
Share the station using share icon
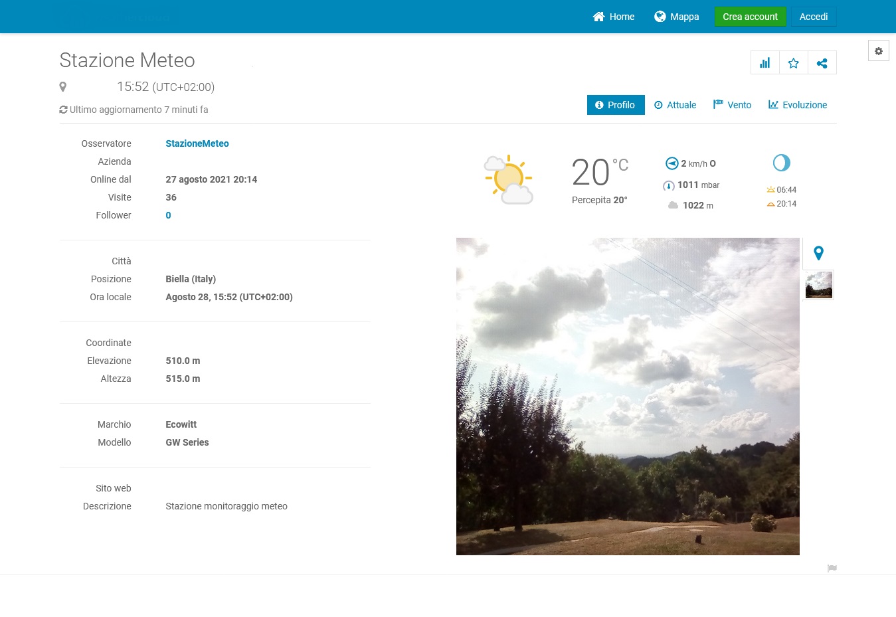pos(822,63)
